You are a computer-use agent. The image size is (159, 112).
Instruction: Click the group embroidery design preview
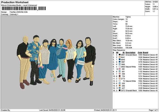tap(56, 62)
